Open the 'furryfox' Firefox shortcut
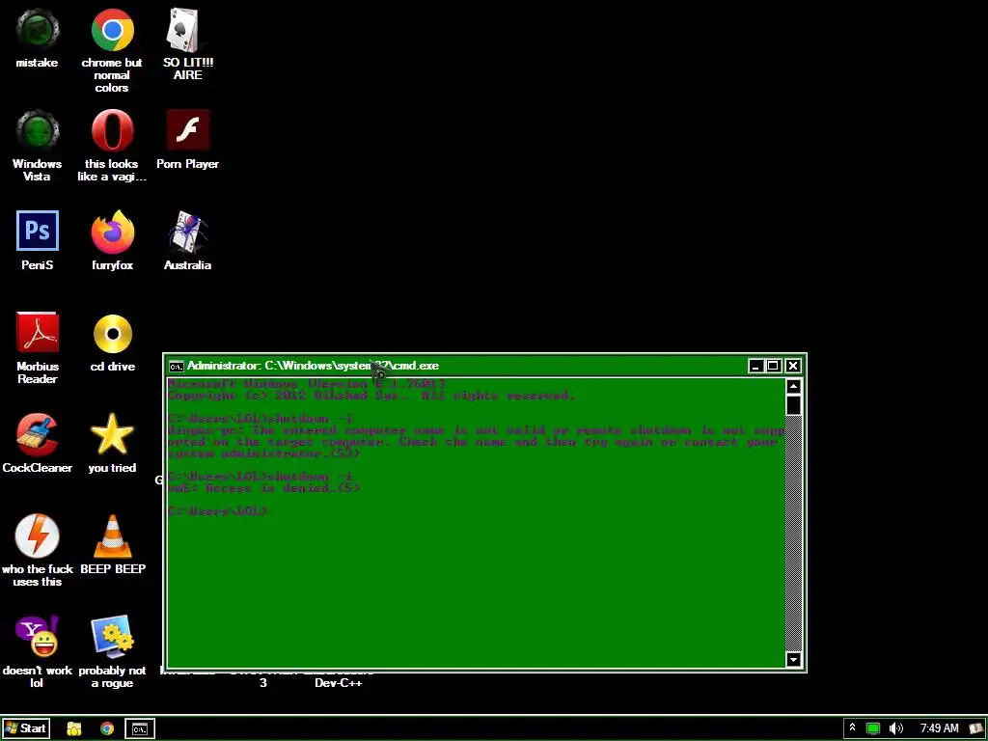Screen dimensions: 988x741 112,232
